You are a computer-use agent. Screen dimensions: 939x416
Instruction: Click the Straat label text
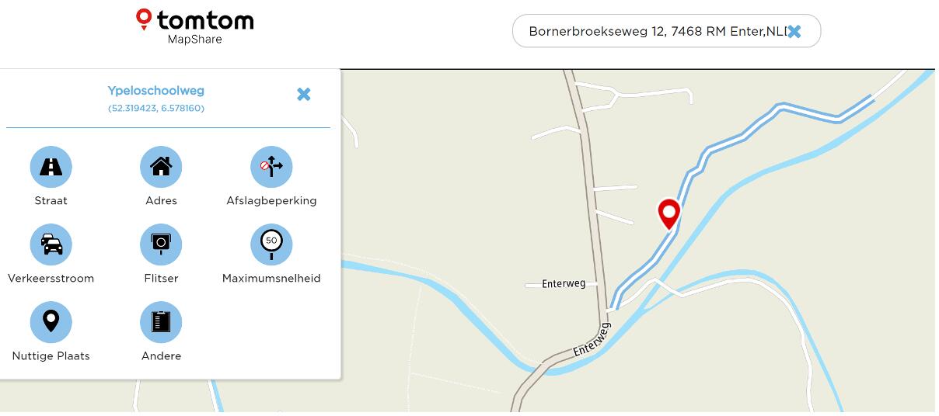point(51,201)
